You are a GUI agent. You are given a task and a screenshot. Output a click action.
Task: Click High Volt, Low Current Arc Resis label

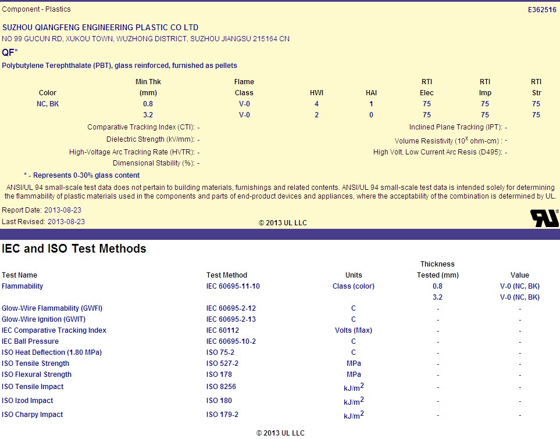(438, 152)
